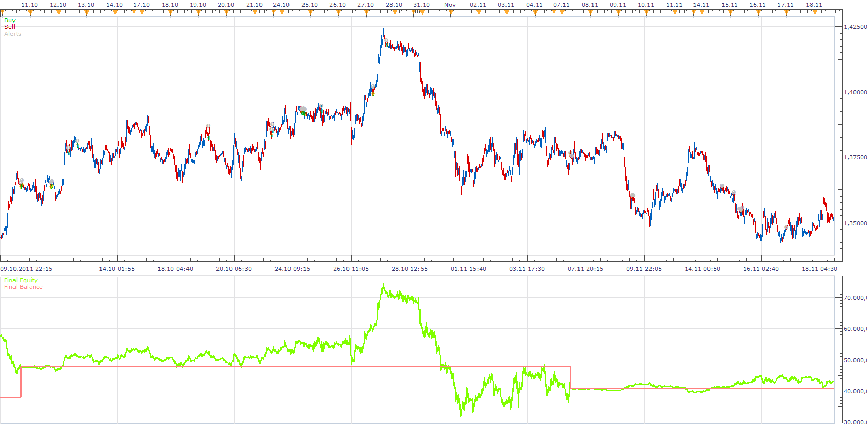868x424 pixels.
Task: Select the Final Equity legend entry
Action: click(21, 280)
